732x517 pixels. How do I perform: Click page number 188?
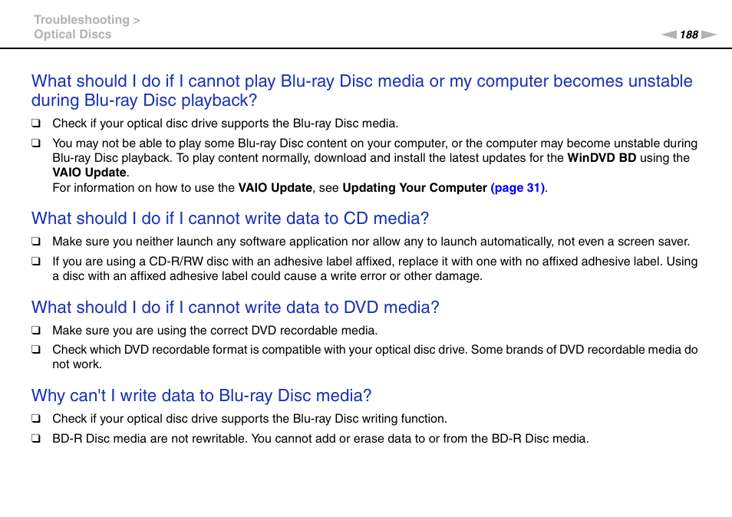pos(688,35)
